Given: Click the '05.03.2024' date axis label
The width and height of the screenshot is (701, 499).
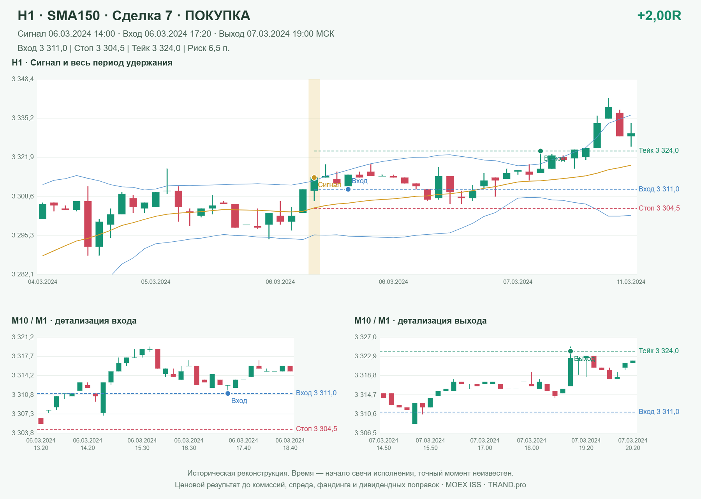Looking at the screenshot, I should click(156, 282).
